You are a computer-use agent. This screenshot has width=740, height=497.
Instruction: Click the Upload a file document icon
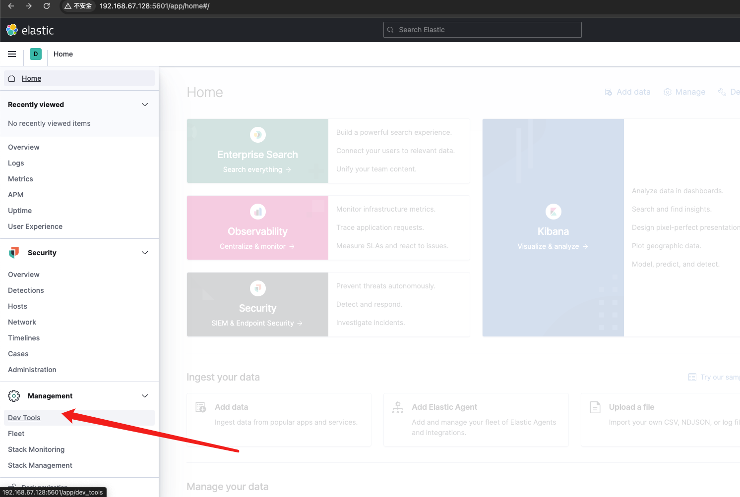click(595, 407)
